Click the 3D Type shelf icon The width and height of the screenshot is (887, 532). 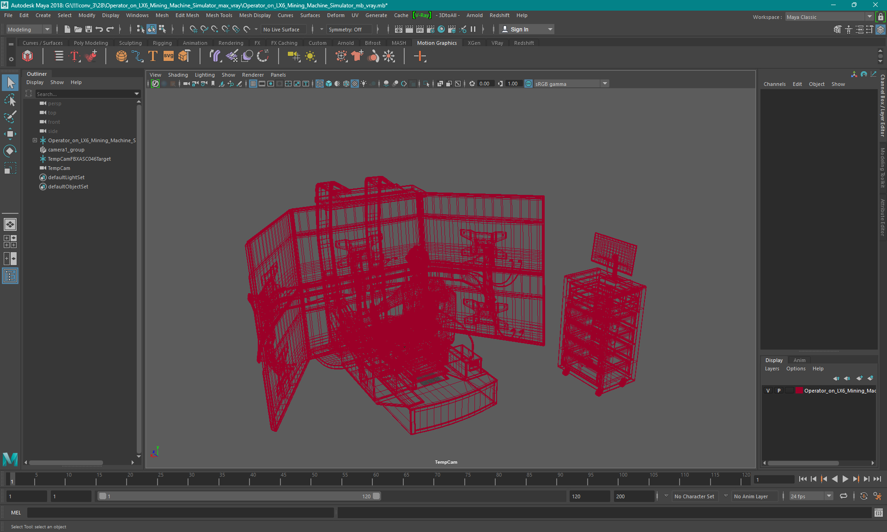coord(153,56)
